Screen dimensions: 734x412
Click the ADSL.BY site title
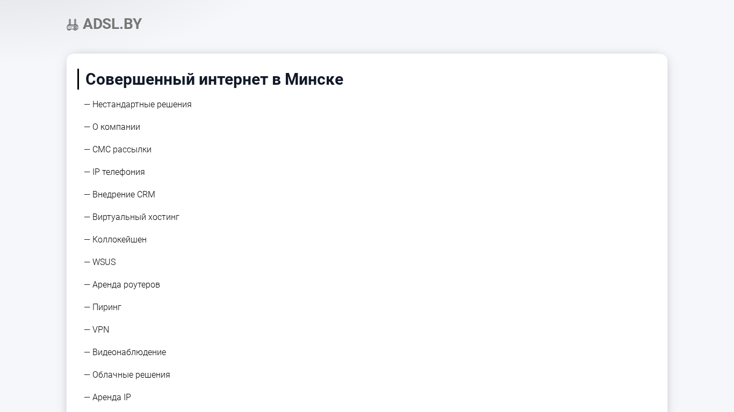point(112,24)
